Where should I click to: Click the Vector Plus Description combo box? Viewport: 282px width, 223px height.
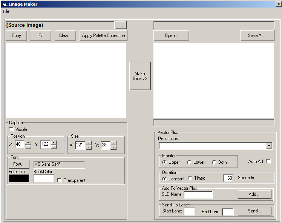(215, 146)
